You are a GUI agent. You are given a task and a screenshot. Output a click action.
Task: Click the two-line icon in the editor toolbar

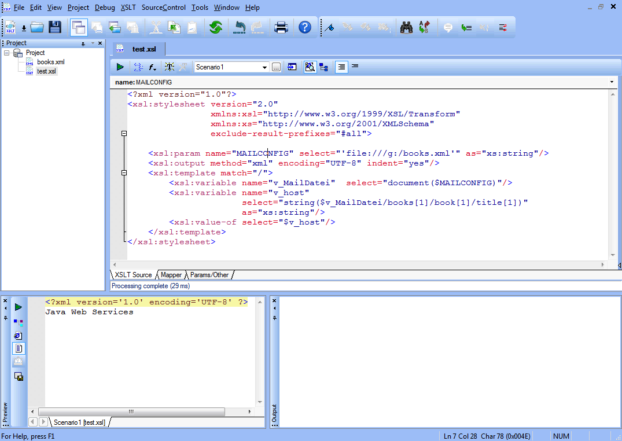click(355, 66)
